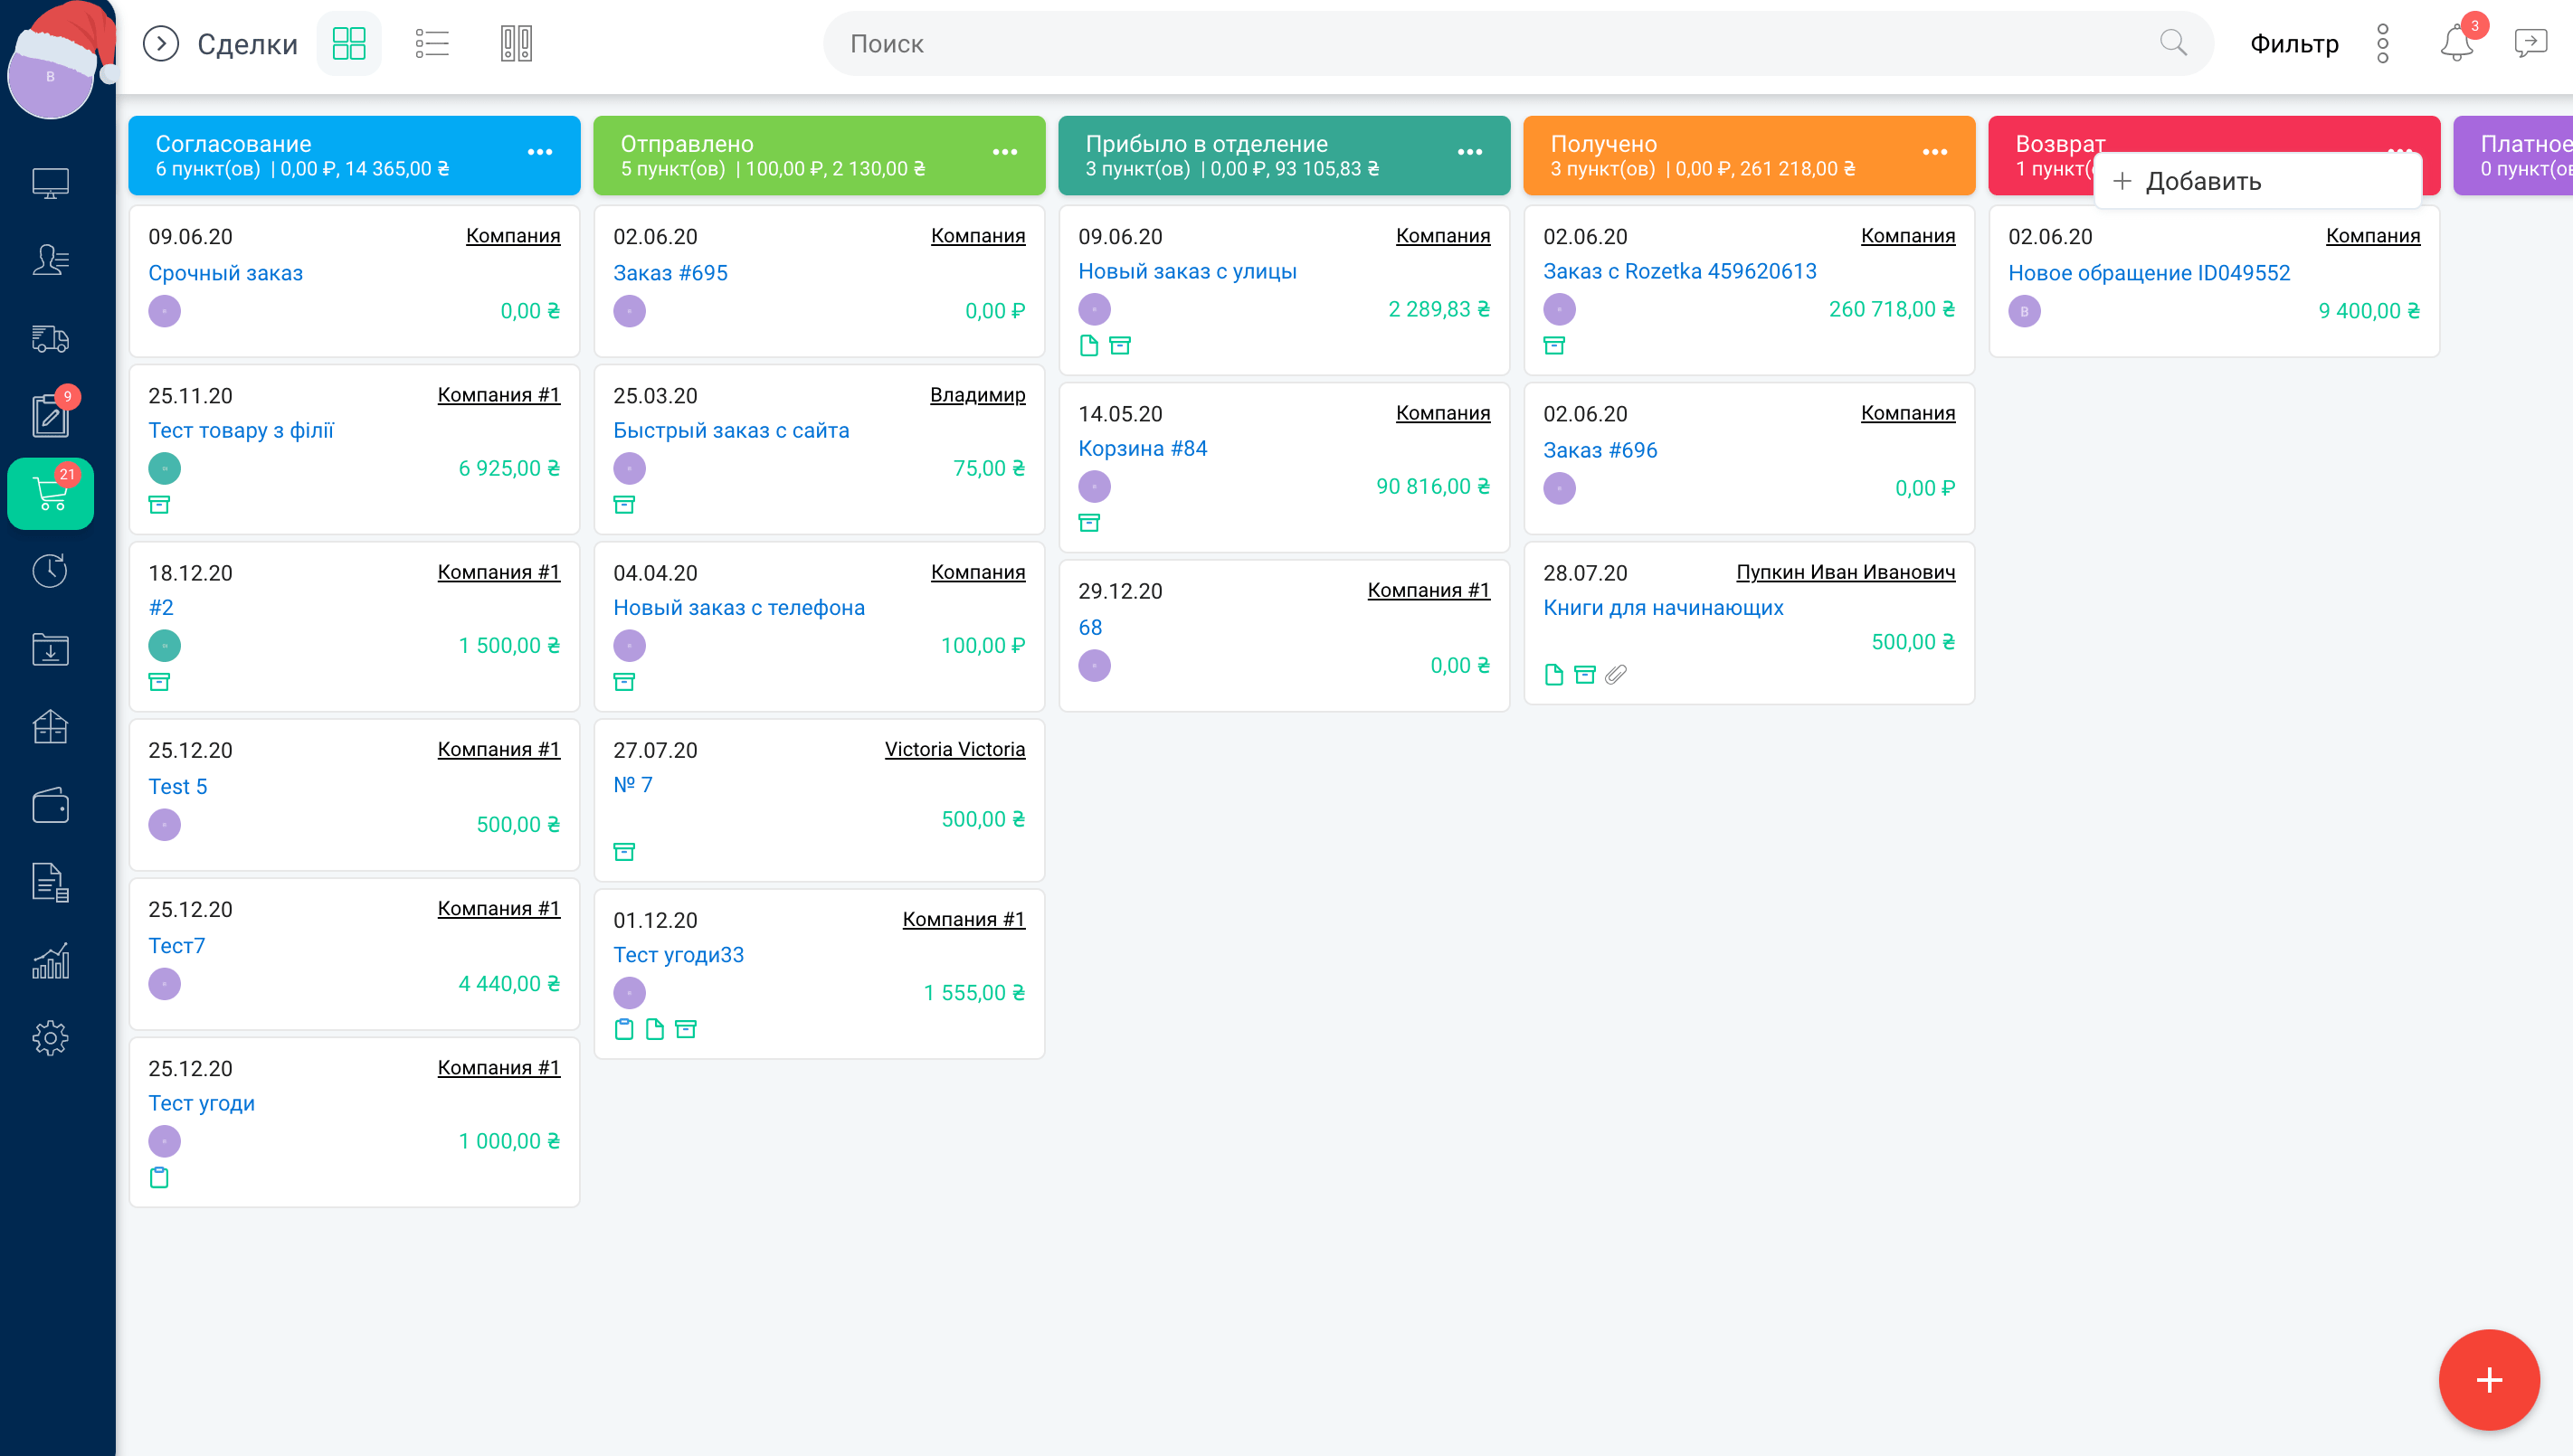Screen dimensions: 2573x1456
Task: Switch to kanban grid view
Action: pyautogui.click(x=348, y=44)
